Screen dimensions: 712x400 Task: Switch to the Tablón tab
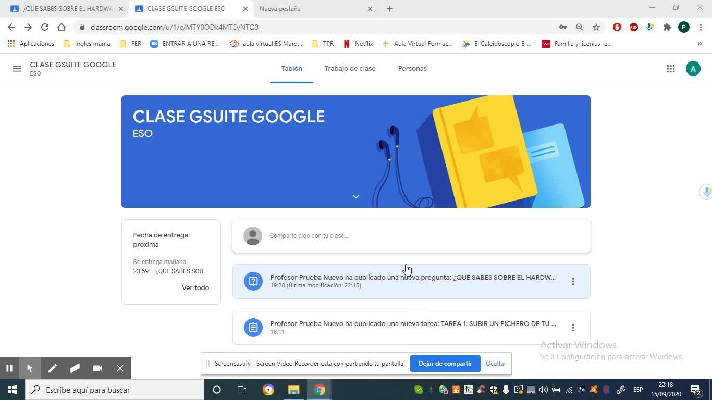click(291, 69)
